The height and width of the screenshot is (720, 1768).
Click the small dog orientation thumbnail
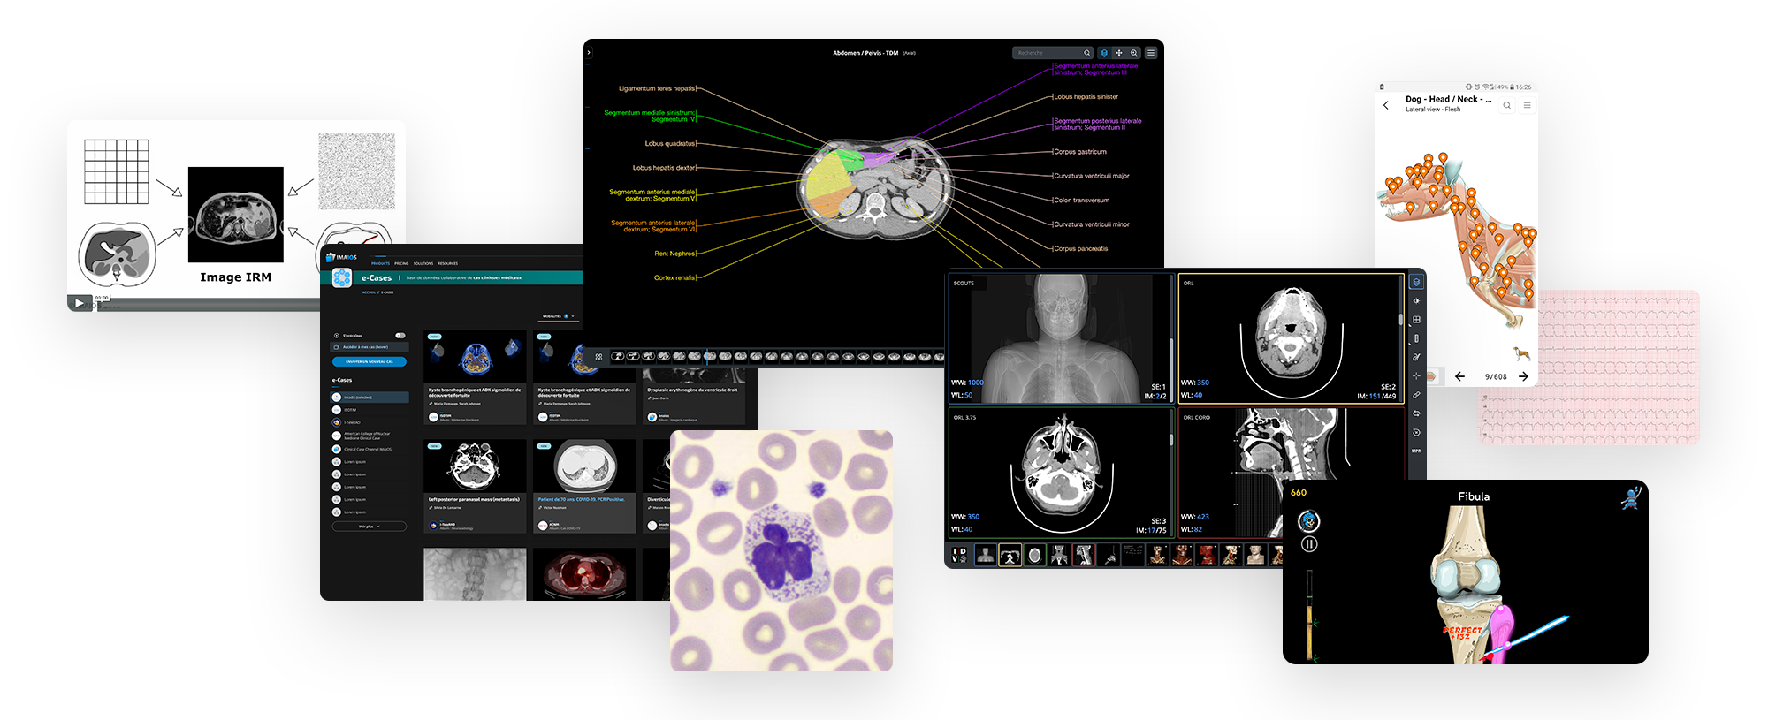click(1521, 353)
